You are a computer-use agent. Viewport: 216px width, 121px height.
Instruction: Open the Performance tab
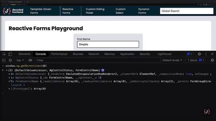pos(59,54)
